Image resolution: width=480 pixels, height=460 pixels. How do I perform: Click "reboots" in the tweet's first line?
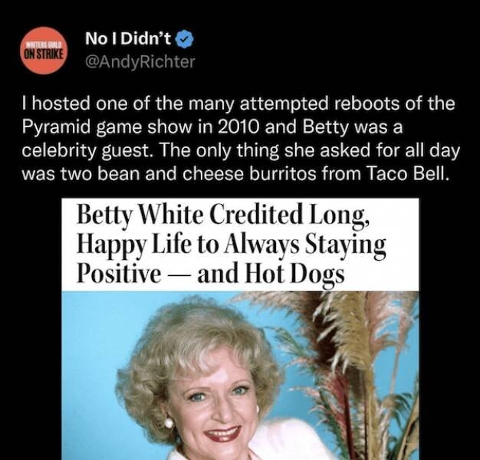[x=367, y=104]
